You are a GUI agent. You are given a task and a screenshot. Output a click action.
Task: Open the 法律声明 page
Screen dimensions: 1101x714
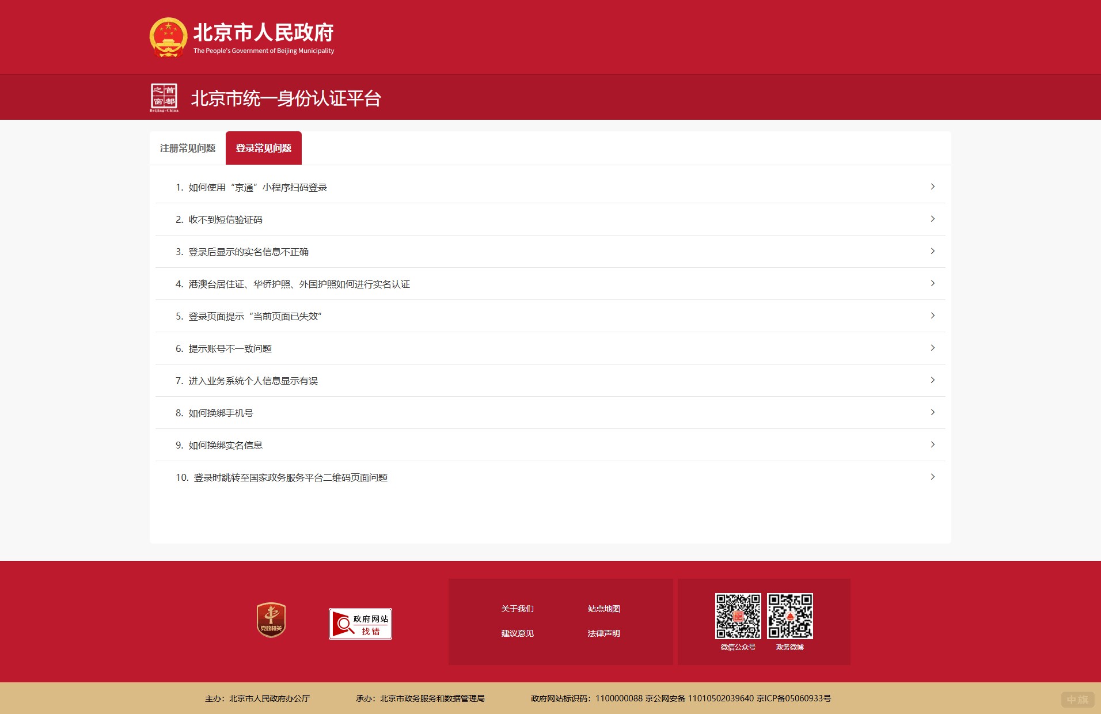pyautogui.click(x=602, y=633)
